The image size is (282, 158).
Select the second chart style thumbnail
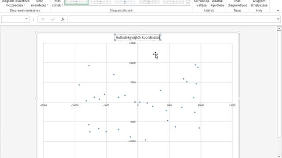(x=101, y=2)
